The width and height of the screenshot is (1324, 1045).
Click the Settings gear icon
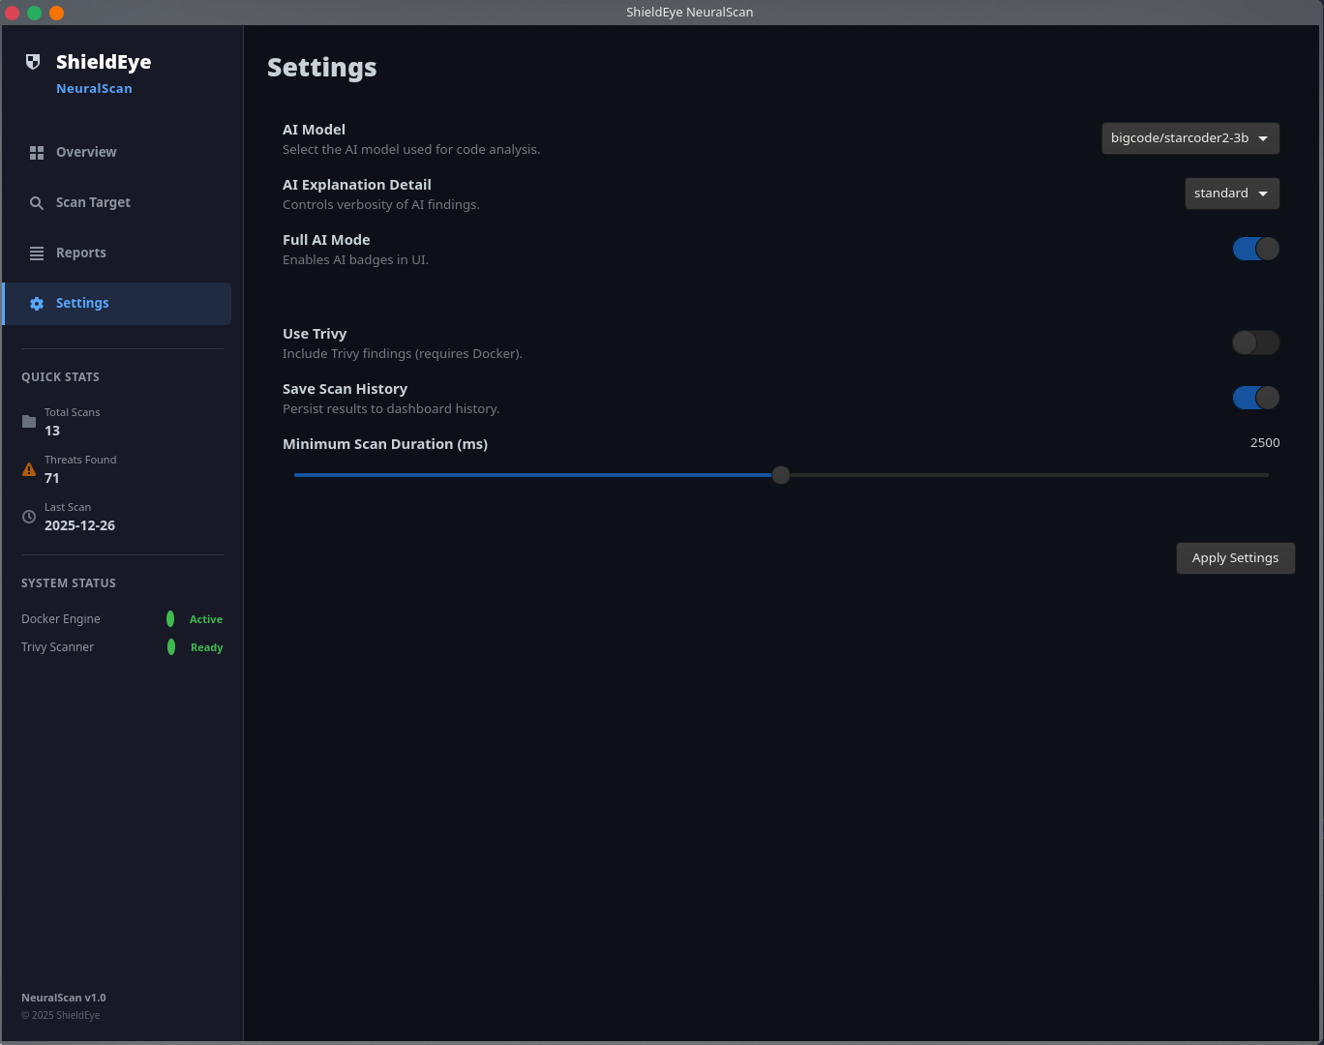pos(37,304)
